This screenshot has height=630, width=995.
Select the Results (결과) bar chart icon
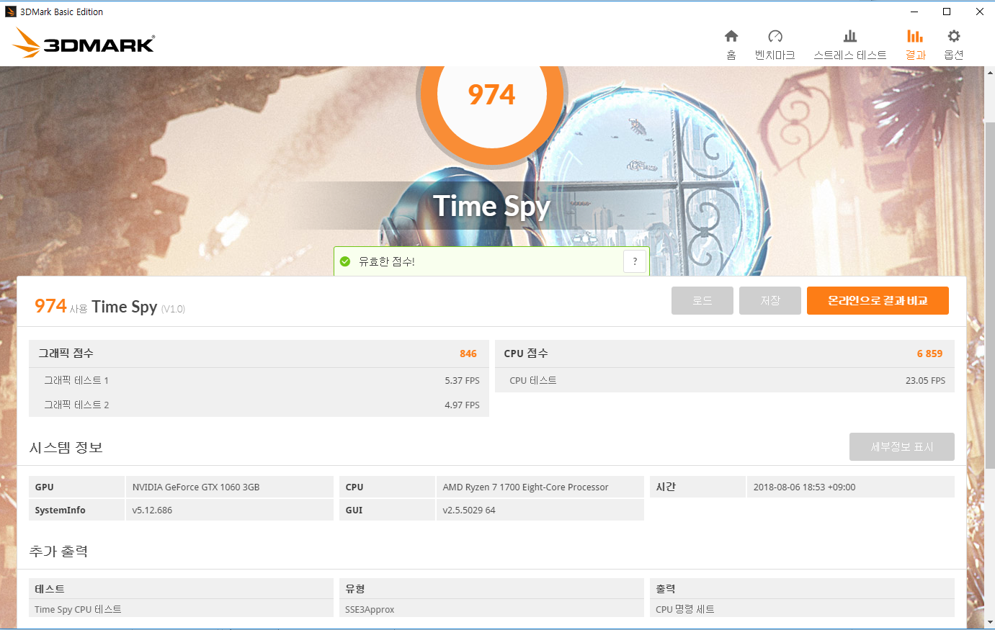(x=915, y=36)
